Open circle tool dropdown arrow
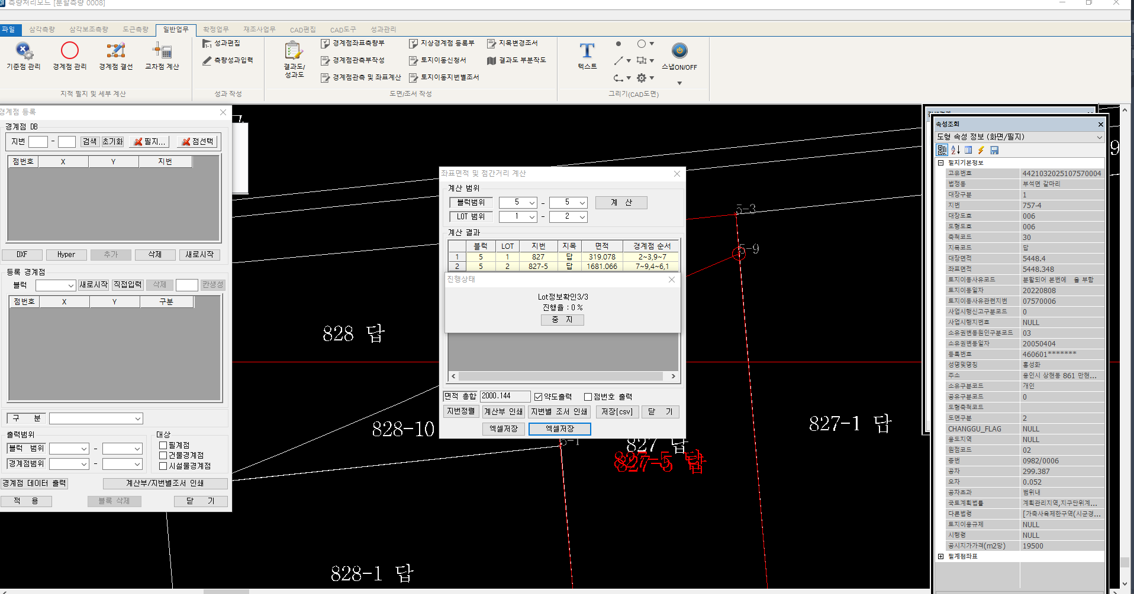This screenshot has width=1134, height=594. (x=652, y=44)
